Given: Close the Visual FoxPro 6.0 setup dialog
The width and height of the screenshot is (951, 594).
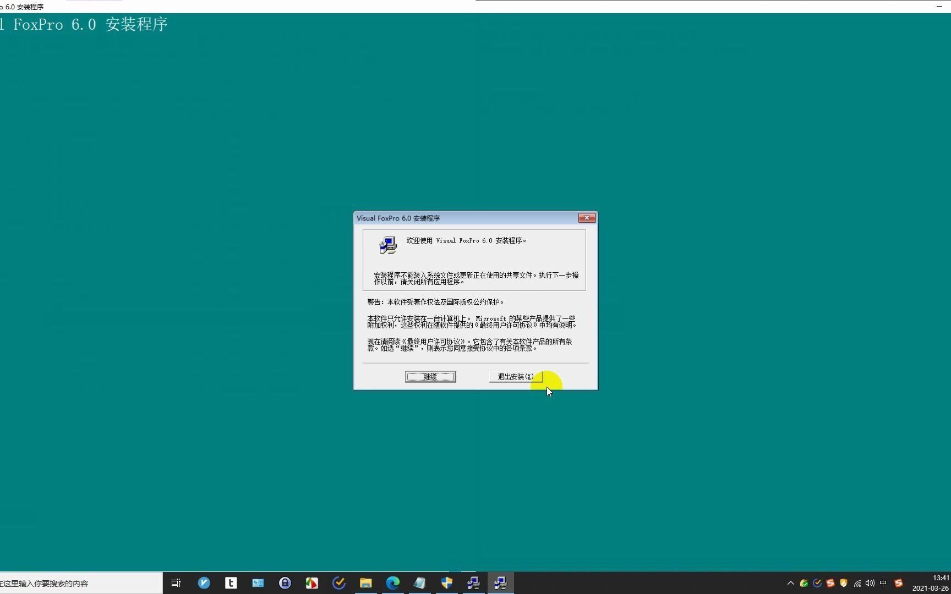Looking at the screenshot, I should [x=587, y=218].
